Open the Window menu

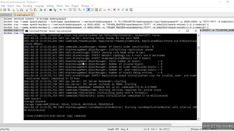point(85,6)
